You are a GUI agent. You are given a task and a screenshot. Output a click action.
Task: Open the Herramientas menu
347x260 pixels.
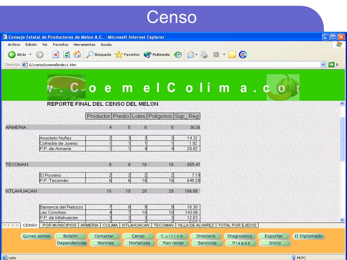coord(84,45)
